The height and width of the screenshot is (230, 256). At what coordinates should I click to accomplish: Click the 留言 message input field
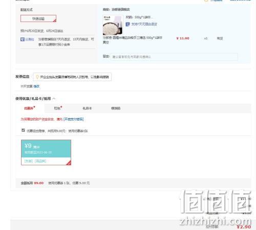(174, 57)
